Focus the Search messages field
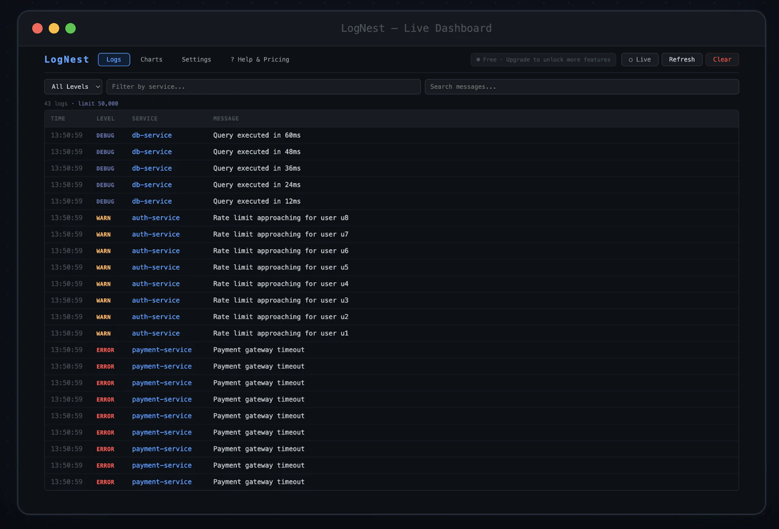 (582, 87)
